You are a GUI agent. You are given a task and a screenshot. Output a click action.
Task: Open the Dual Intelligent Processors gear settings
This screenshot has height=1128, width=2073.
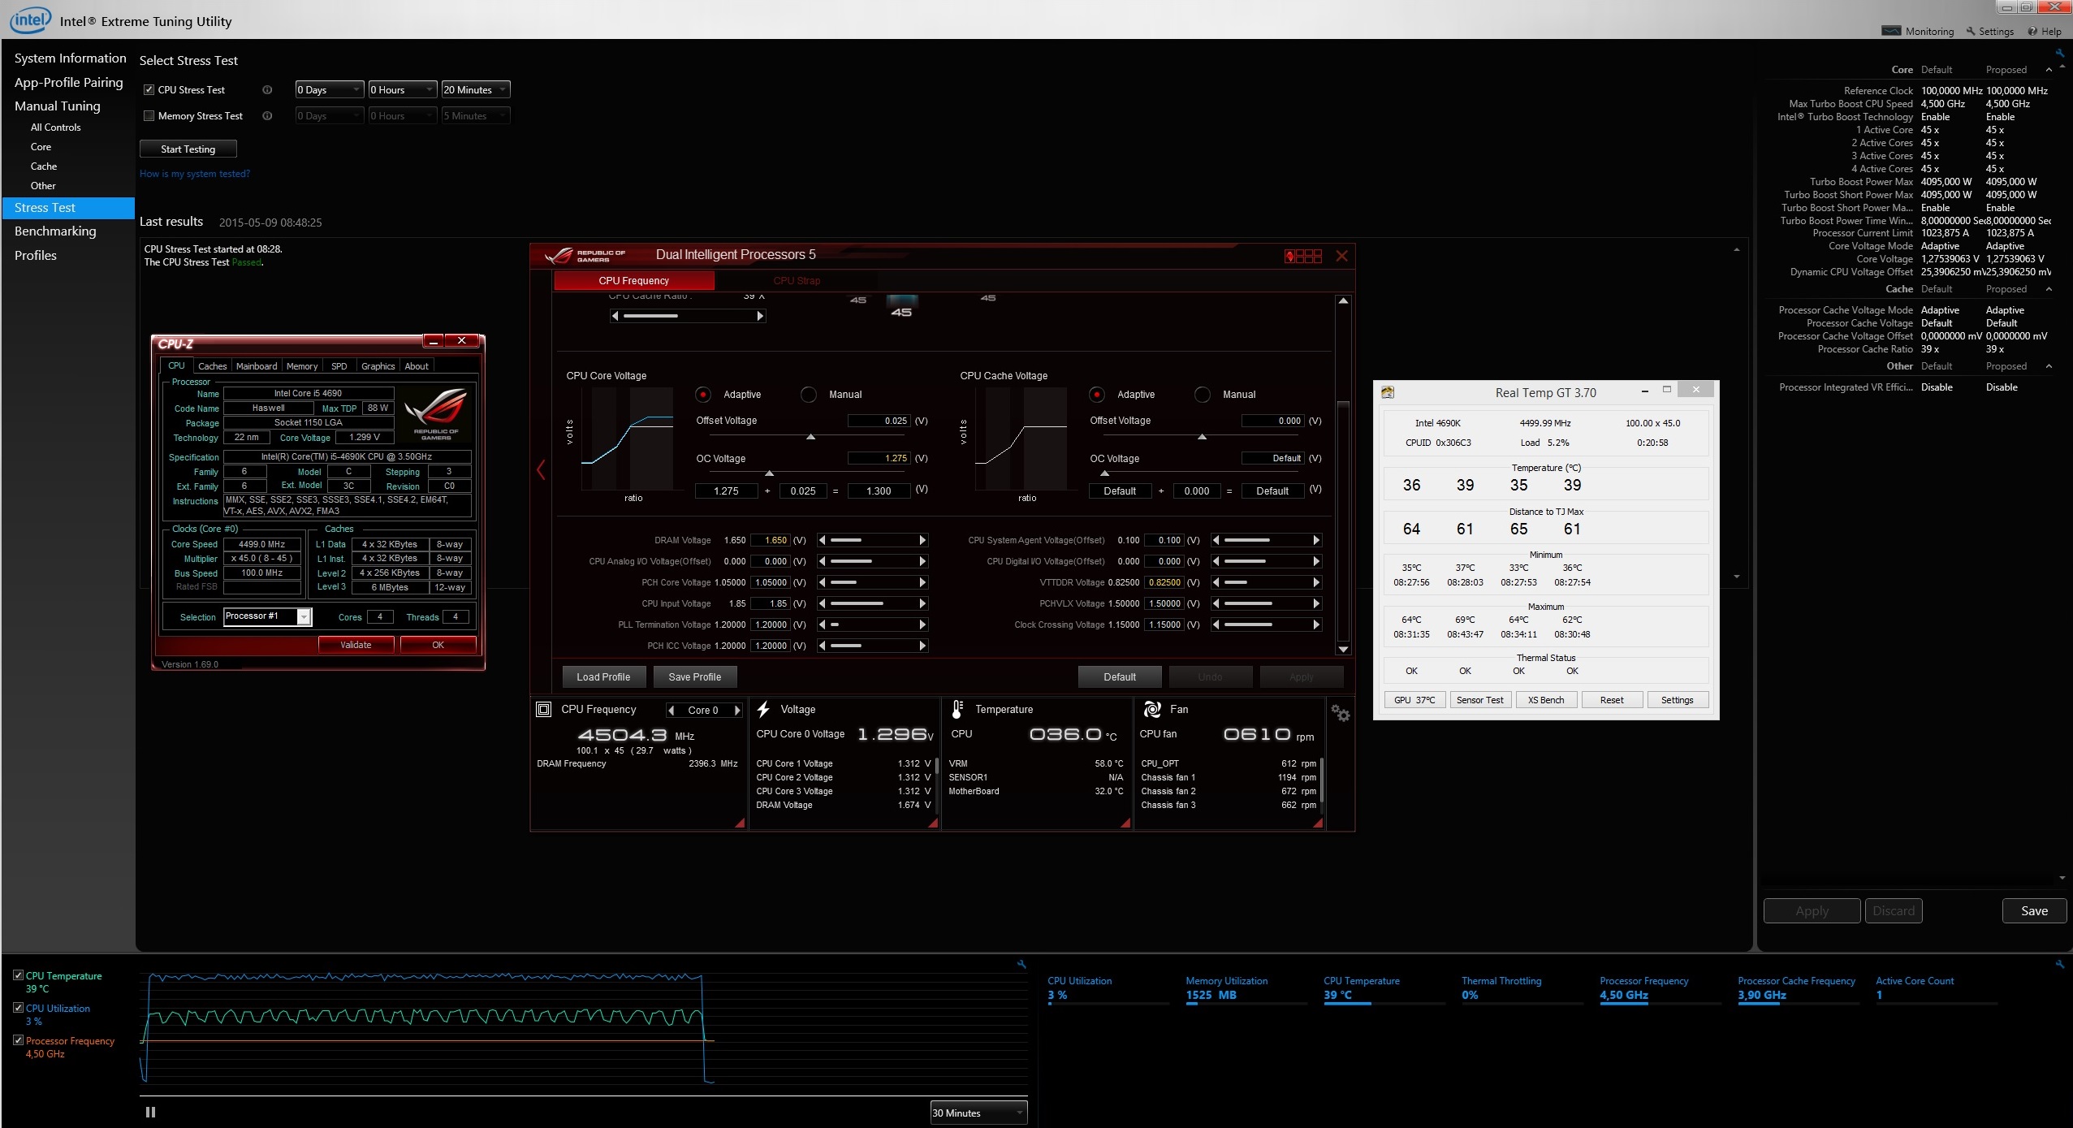(1340, 714)
